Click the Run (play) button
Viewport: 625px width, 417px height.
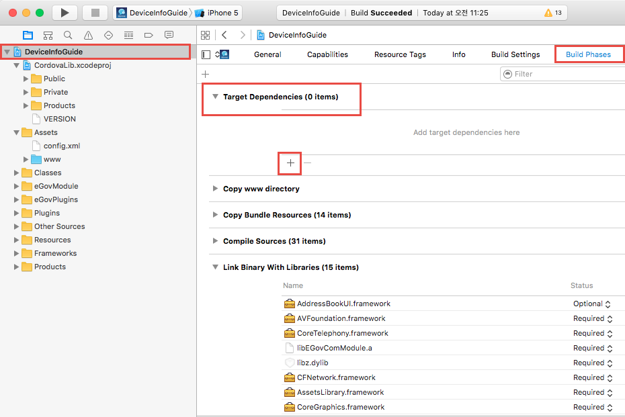coord(65,13)
